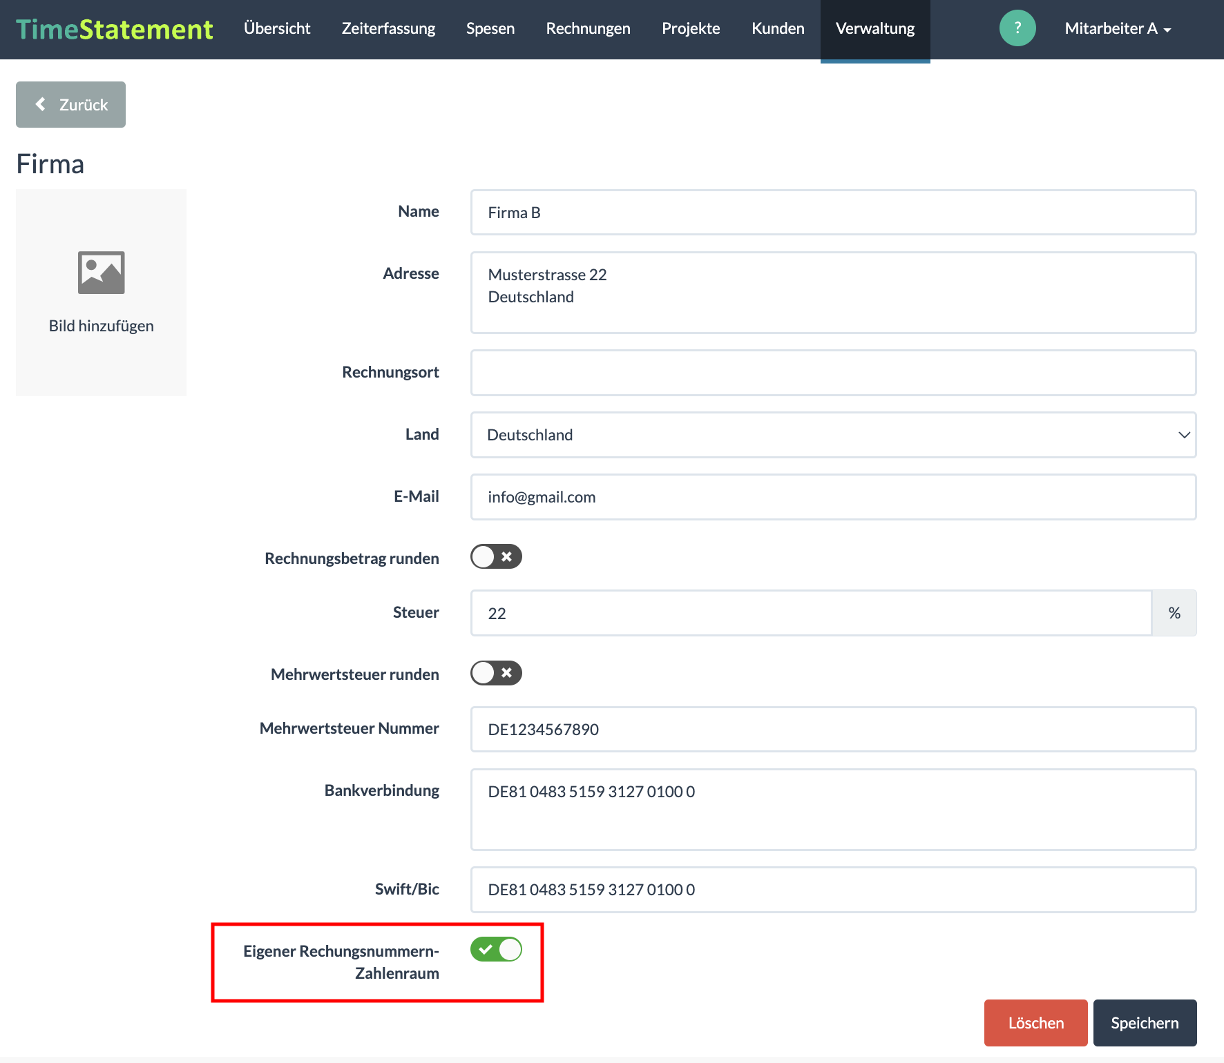Viewport: 1224px width, 1063px height.
Task: Click the Rechnungsbetrag runden label
Action: coord(352,558)
